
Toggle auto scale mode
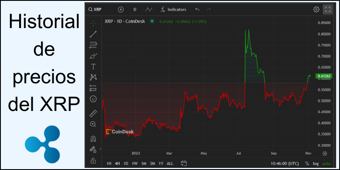coord(326,164)
